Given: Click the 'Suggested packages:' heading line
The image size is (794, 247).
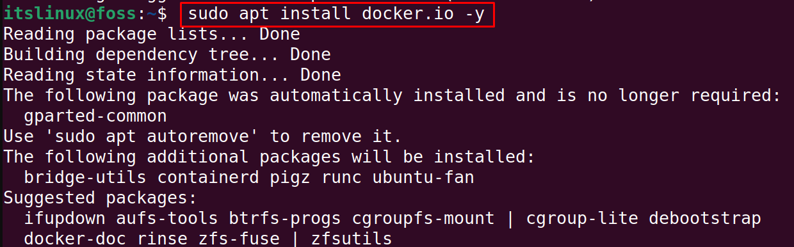Looking at the screenshot, I should pyautogui.click(x=101, y=198).
